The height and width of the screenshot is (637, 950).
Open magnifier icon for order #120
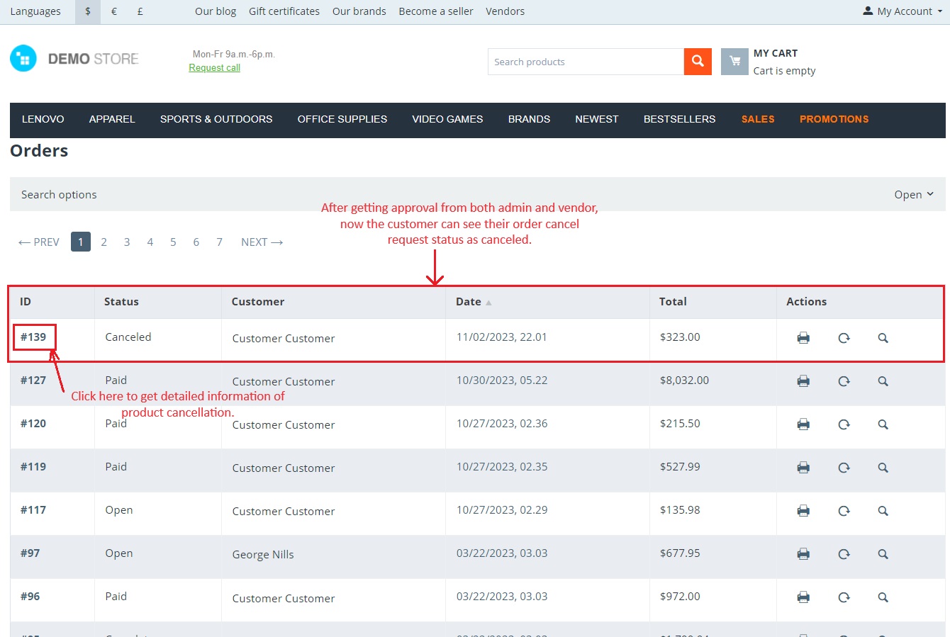pyautogui.click(x=883, y=424)
